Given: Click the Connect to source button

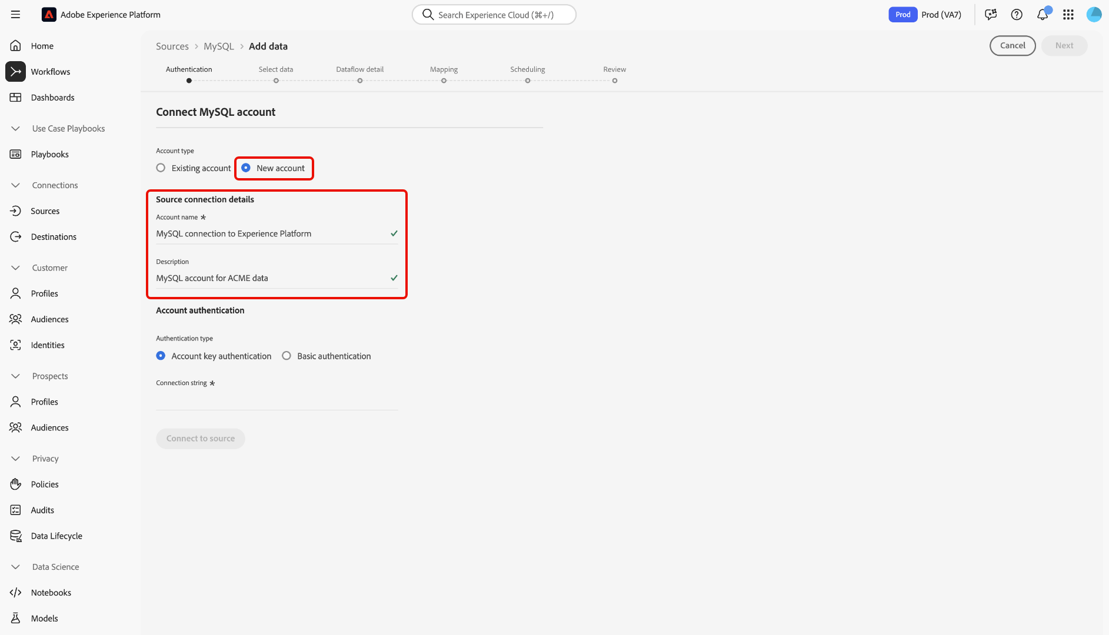Looking at the screenshot, I should pyautogui.click(x=201, y=439).
